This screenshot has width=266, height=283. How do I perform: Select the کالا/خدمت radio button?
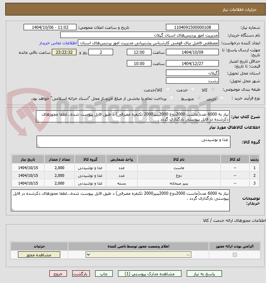click(168, 89)
